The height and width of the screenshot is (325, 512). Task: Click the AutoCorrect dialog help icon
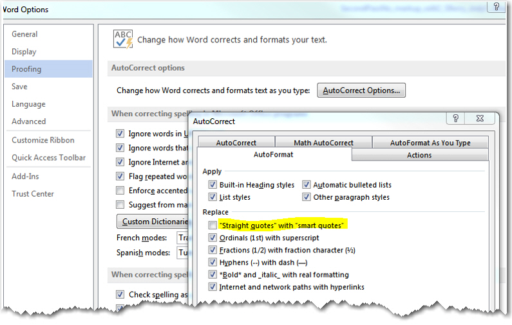(455, 118)
